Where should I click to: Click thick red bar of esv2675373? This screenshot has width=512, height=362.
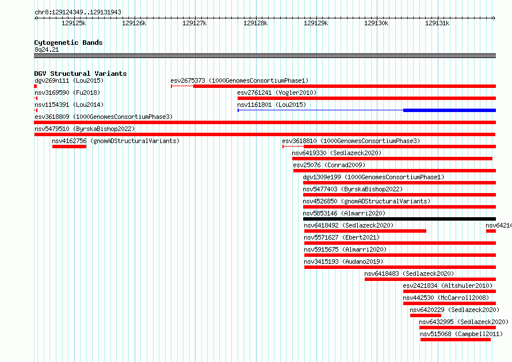click(345, 86)
